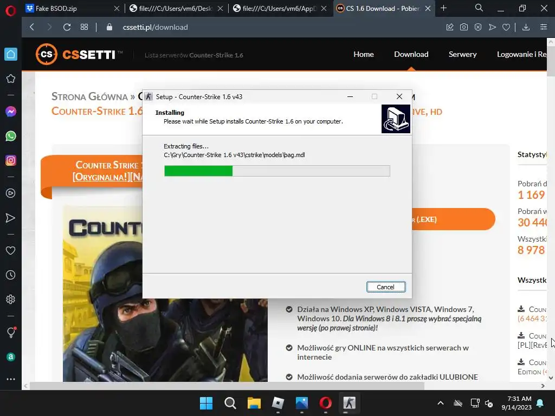This screenshot has width=555, height=416.
Task: Search tabs with the magnifier icon
Action: tap(479, 8)
